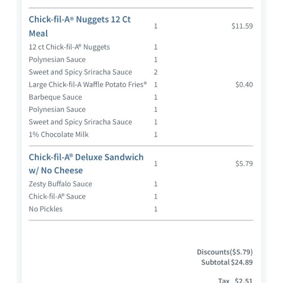
Task: Click the Subtotal $24.89 line
Action: (227, 262)
